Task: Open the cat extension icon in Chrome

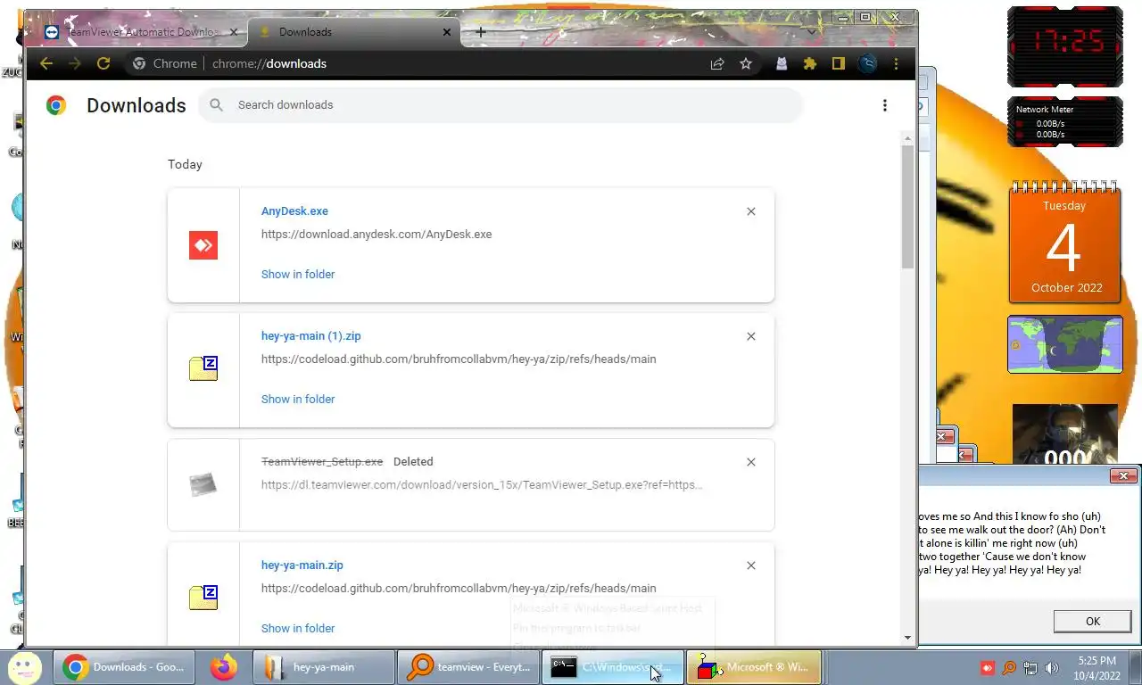Action: point(782,63)
